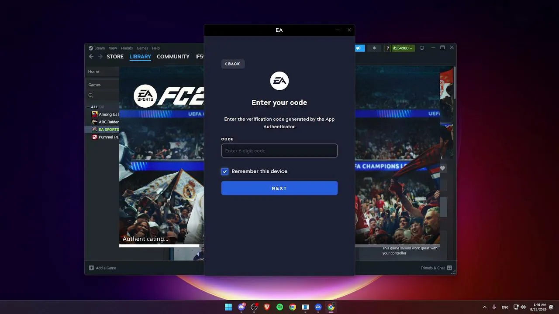Switch to the Steam STORE tab

115,57
